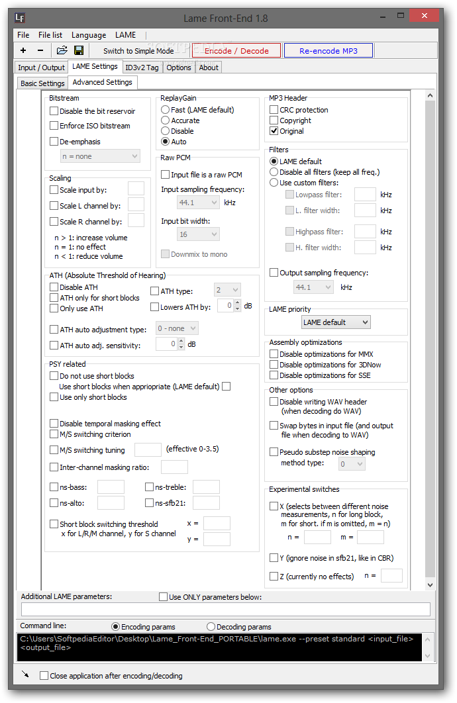This screenshot has height=703, width=457.
Task: Open LAME priority dropdown
Action: [x=336, y=322]
